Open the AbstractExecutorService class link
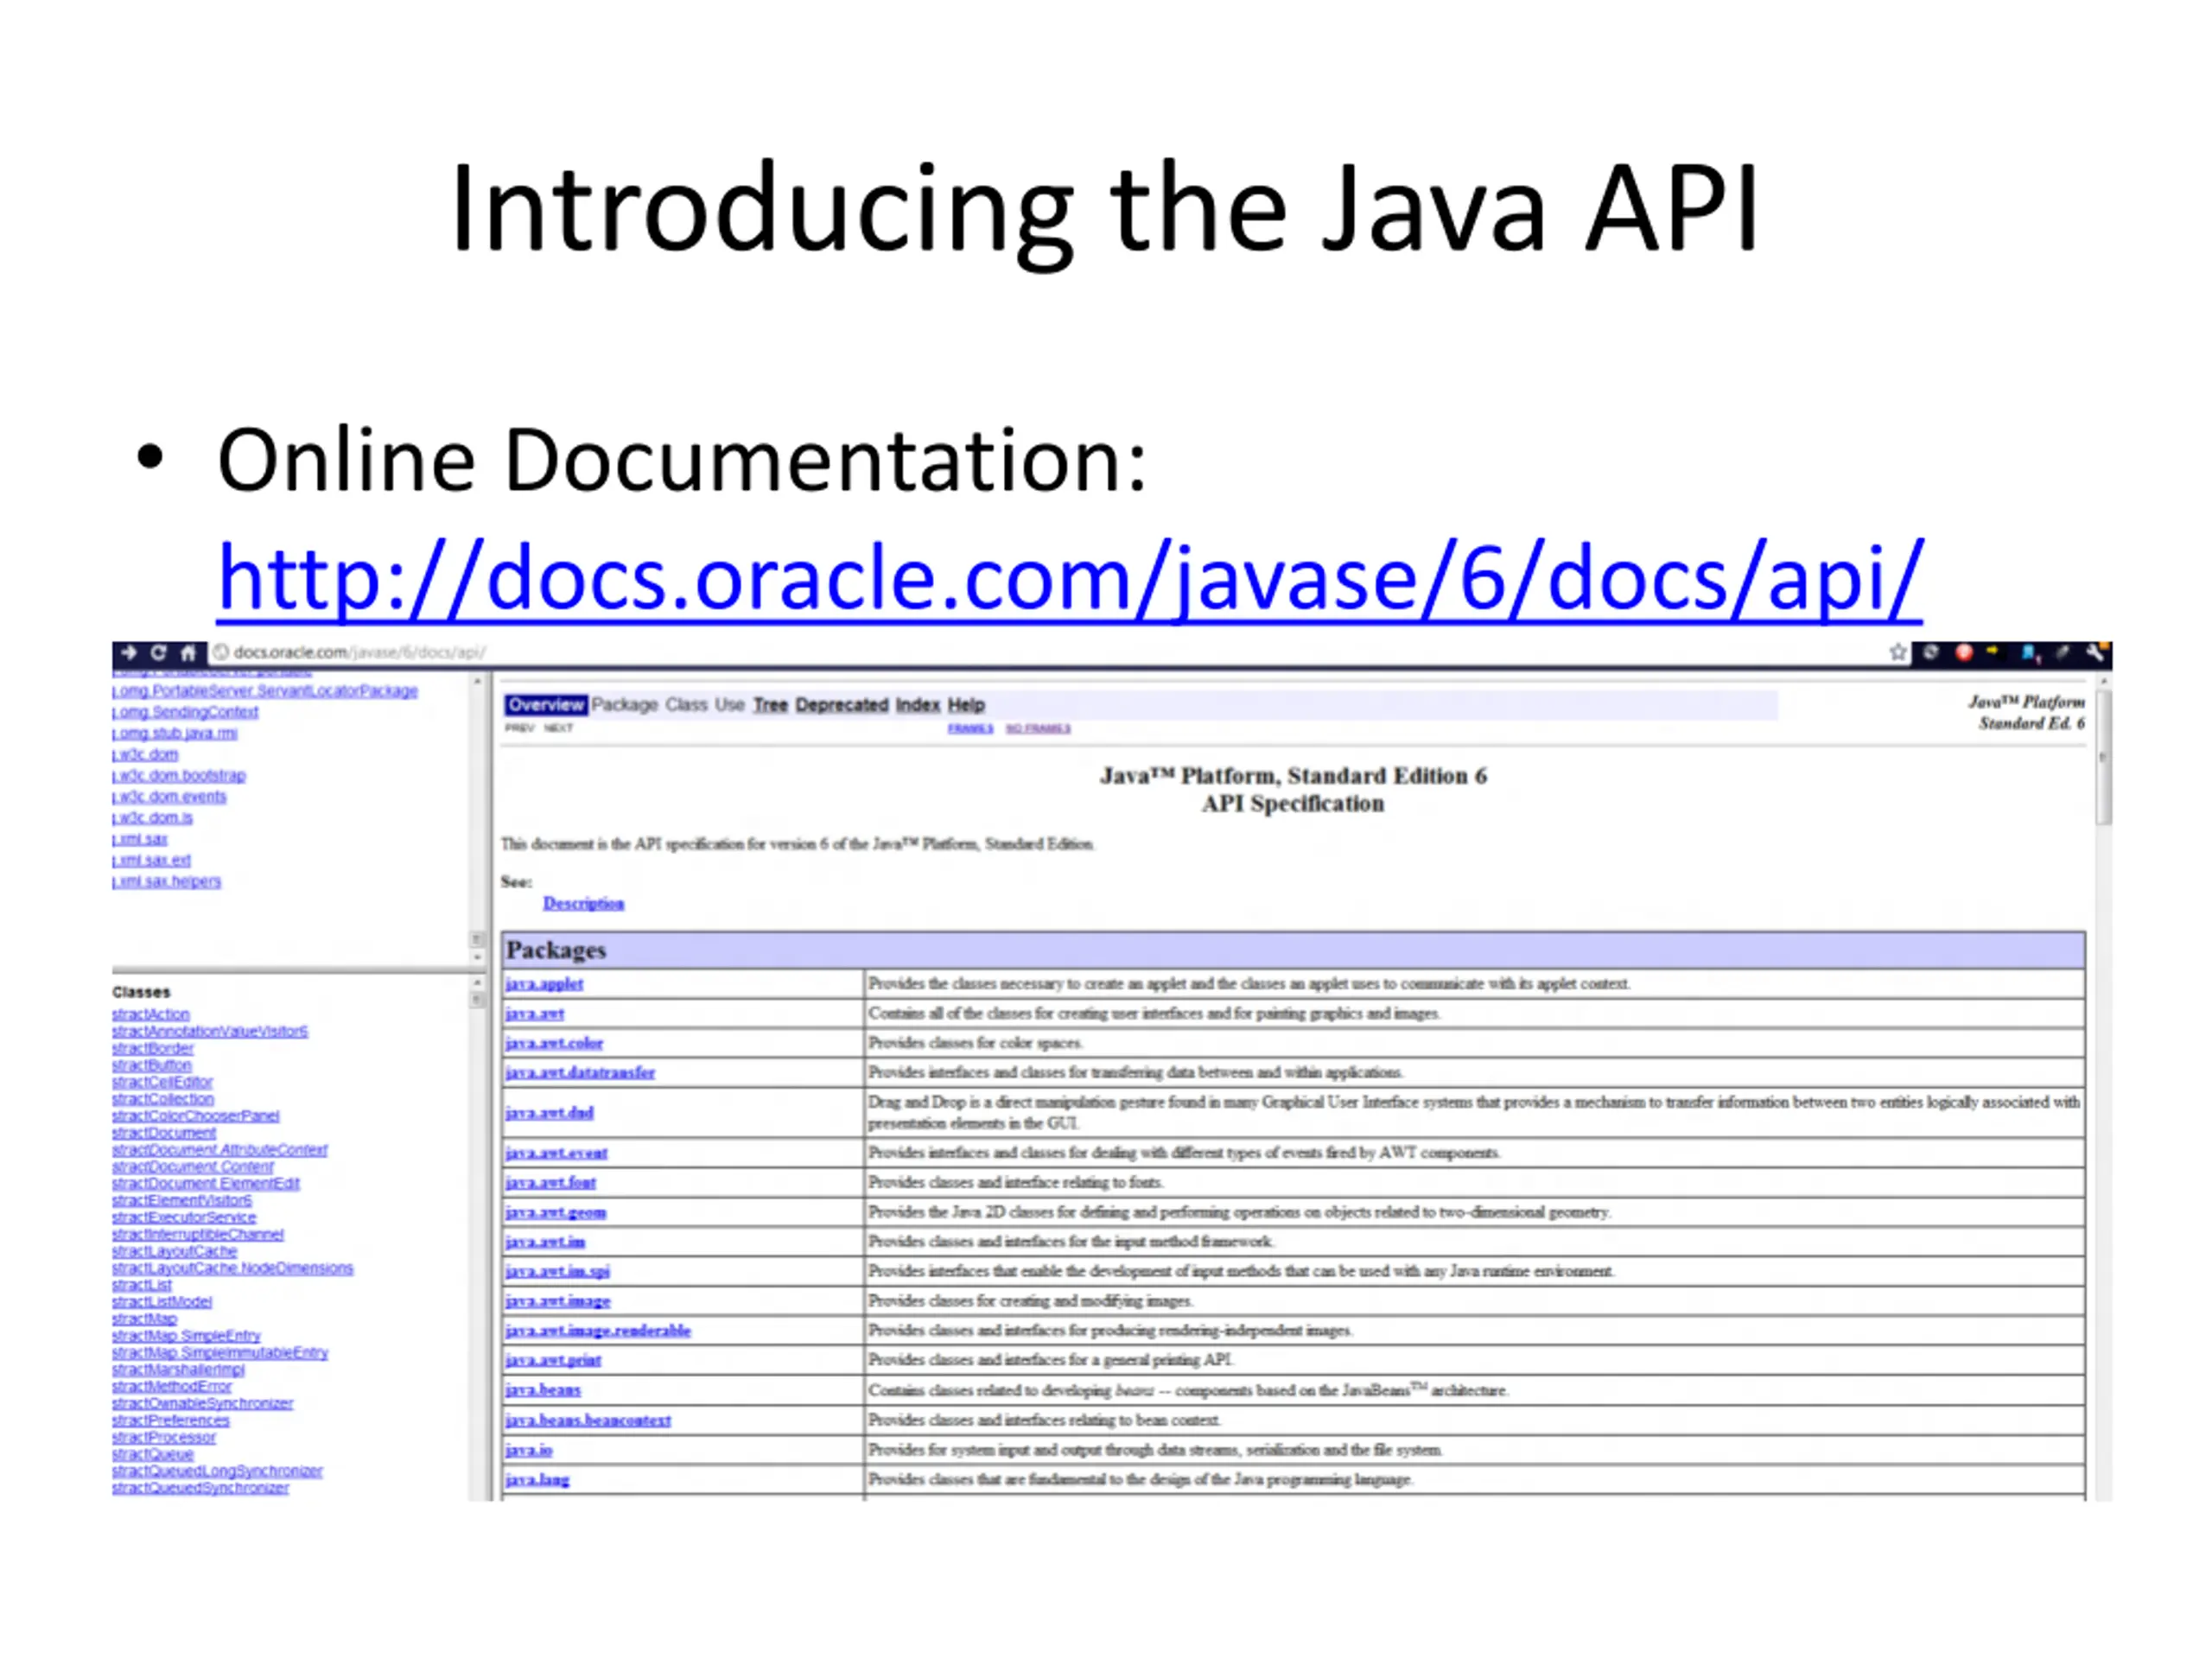 184,1217
